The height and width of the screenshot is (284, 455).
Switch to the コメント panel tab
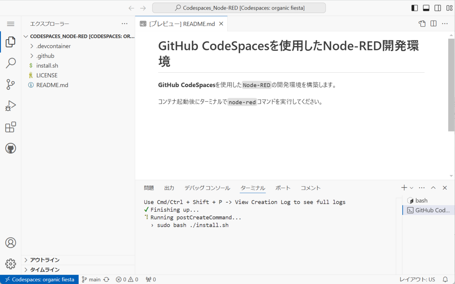[x=311, y=188]
